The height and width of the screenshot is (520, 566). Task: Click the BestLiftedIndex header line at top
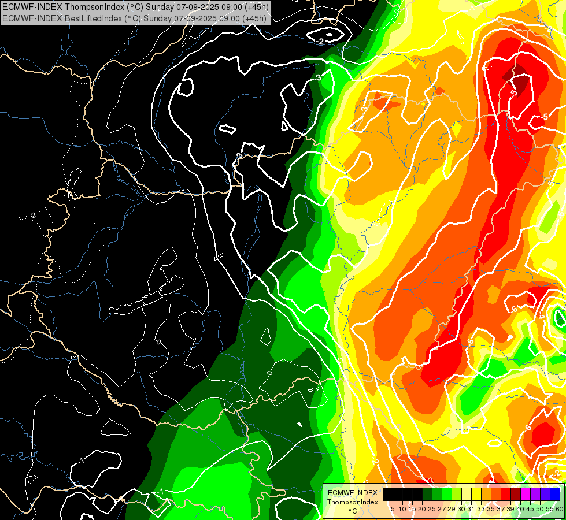(134, 18)
